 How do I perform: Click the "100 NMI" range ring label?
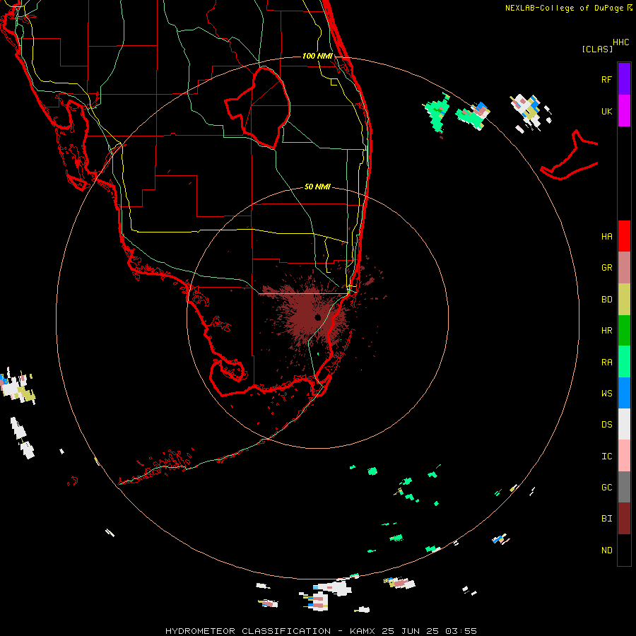point(317,56)
